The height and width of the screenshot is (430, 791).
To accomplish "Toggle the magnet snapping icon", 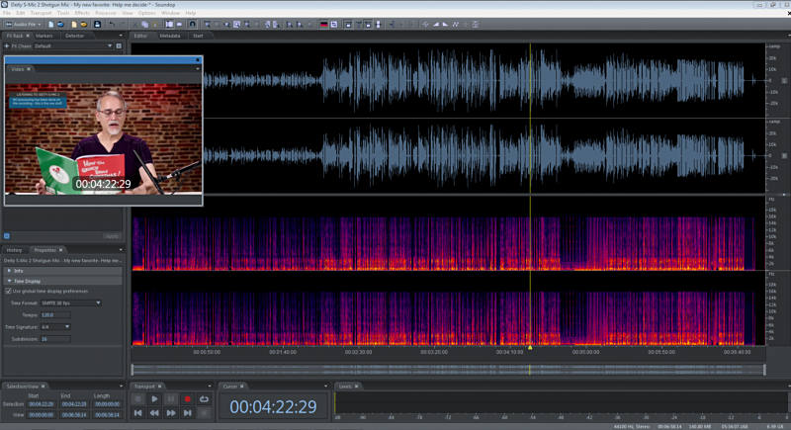I will (x=192, y=24).
